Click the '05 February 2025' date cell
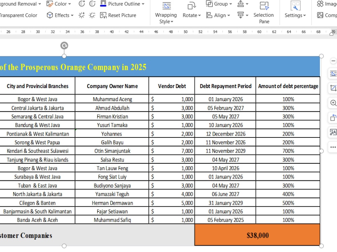The image size is (337, 252). (x=225, y=220)
